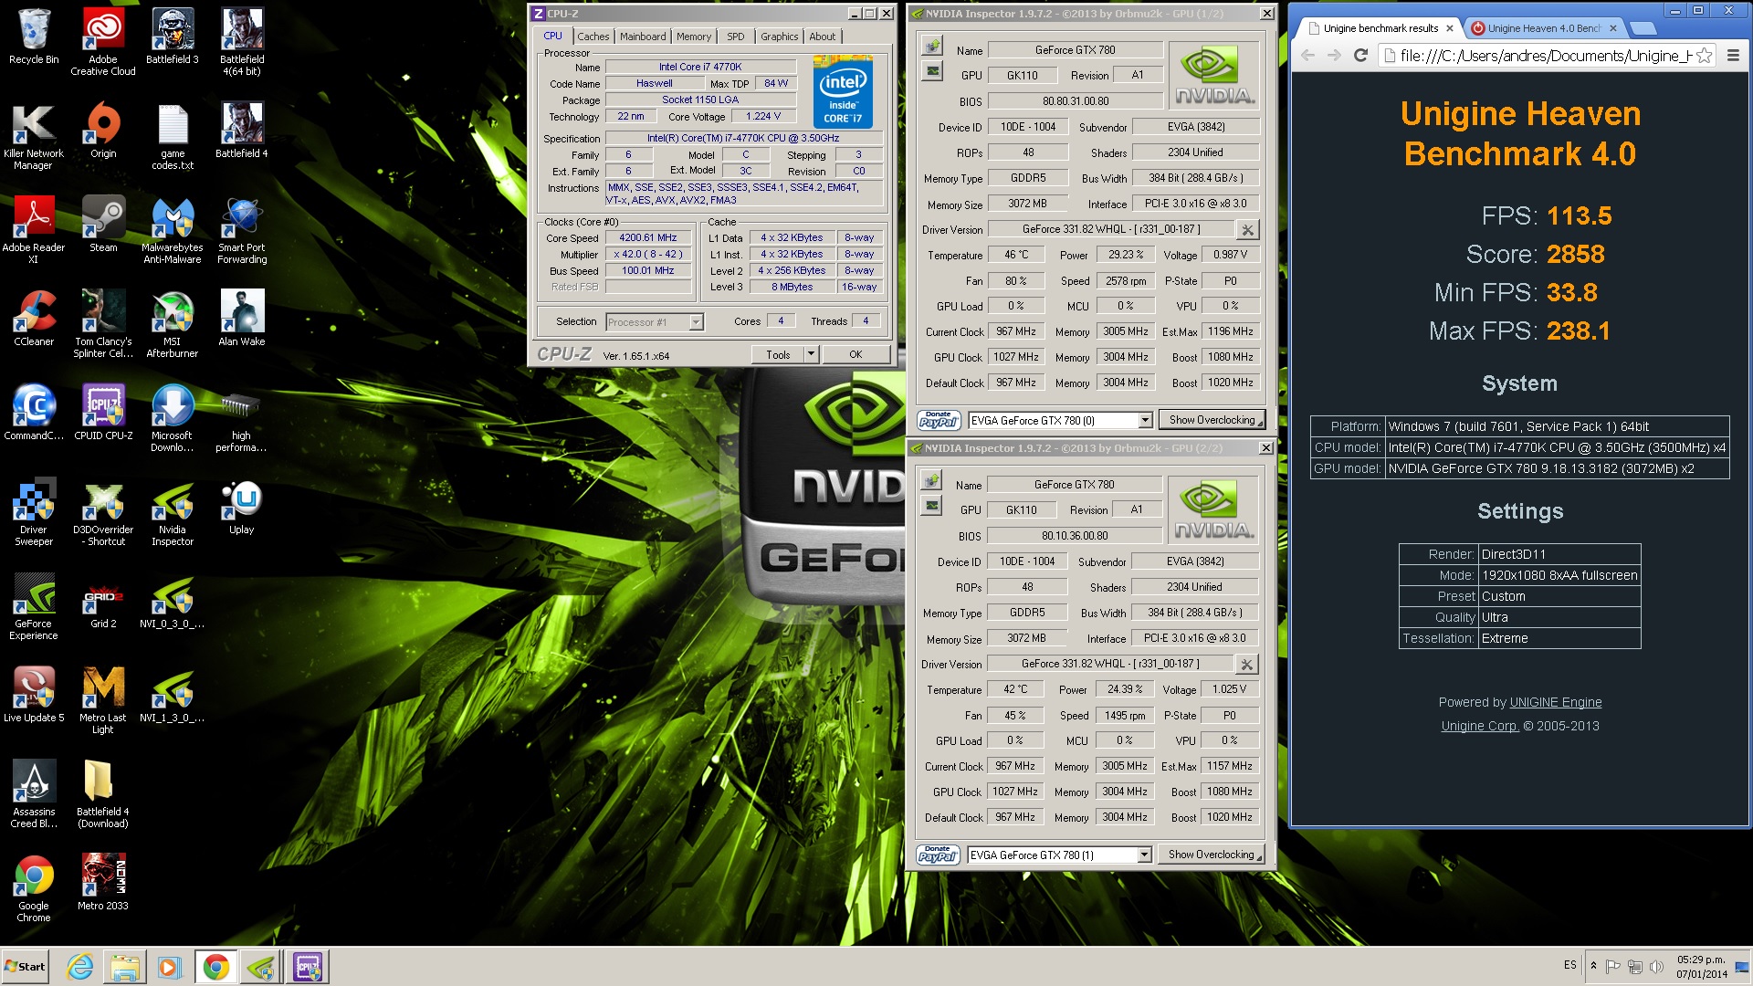Open Windows Explorer from taskbar
Screen dimensions: 1753x986
[125, 967]
